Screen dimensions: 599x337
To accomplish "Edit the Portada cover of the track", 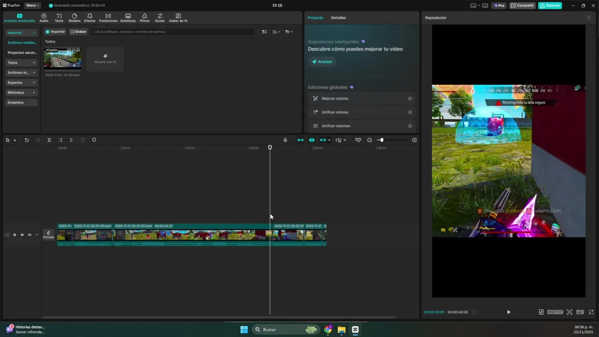I will pyautogui.click(x=49, y=235).
